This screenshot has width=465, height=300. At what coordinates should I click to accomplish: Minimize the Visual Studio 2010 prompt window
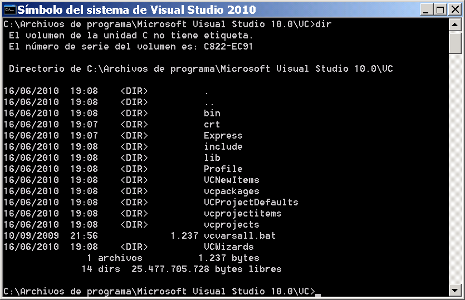click(427, 9)
